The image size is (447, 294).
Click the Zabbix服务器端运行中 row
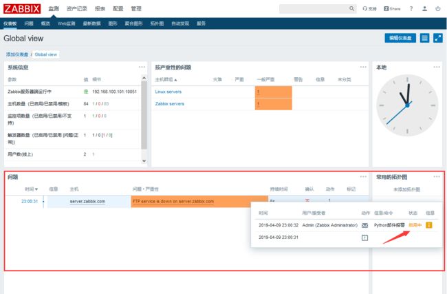coord(73,92)
